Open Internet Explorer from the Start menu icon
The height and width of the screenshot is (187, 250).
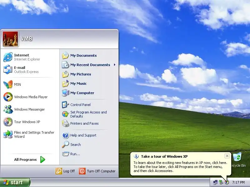(8, 57)
